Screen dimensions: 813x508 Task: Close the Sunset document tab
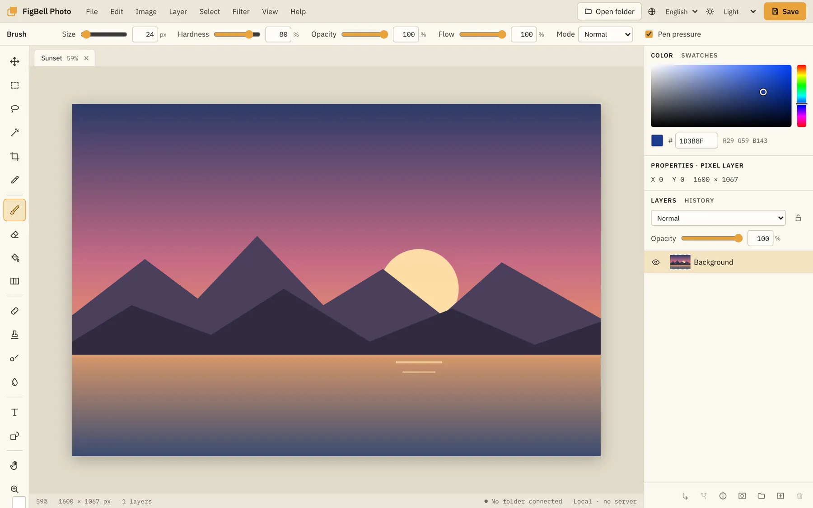86,58
